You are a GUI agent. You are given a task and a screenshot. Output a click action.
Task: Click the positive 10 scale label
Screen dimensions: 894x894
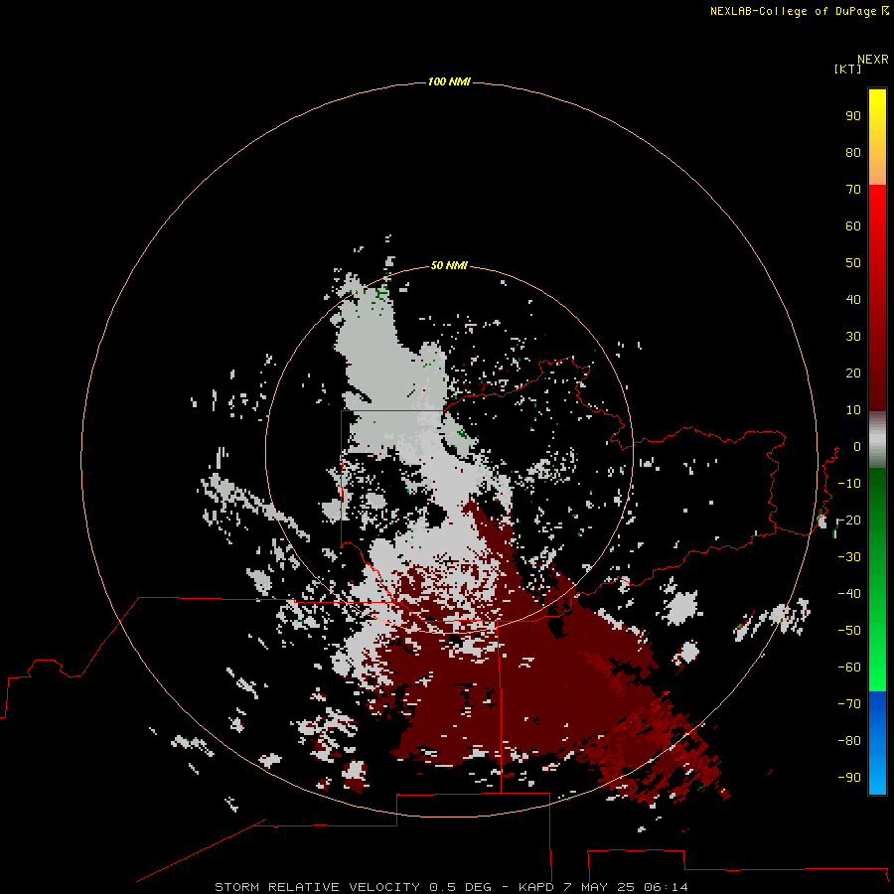tap(853, 410)
